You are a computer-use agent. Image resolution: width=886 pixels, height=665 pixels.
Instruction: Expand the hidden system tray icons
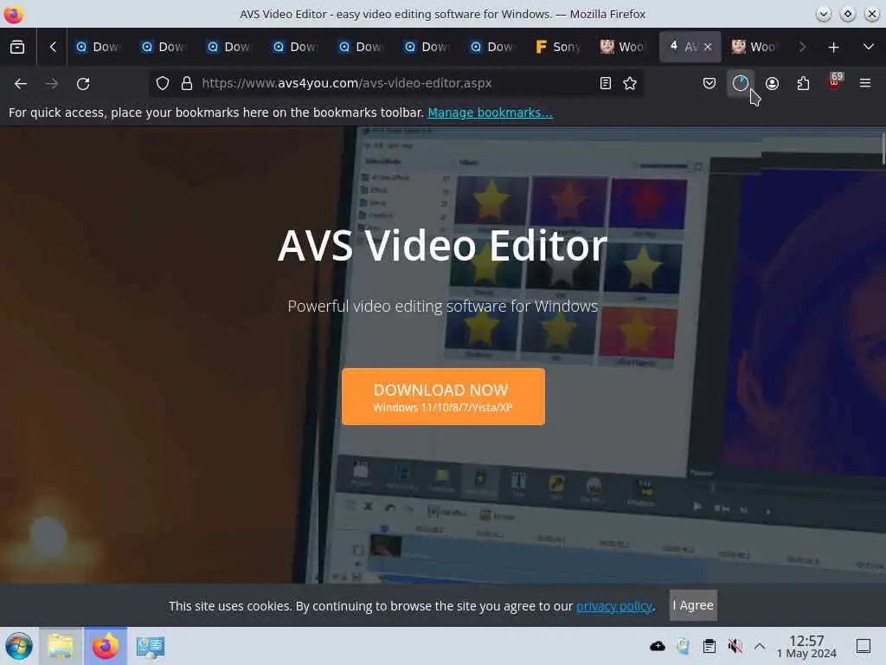coord(760,646)
